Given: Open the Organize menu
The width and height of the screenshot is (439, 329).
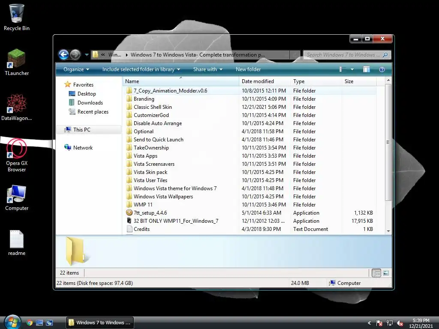Looking at the screenshot, I should (76, 69).
